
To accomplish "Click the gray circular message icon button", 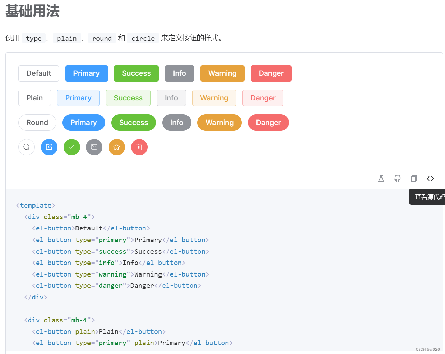I will point(94,147).
